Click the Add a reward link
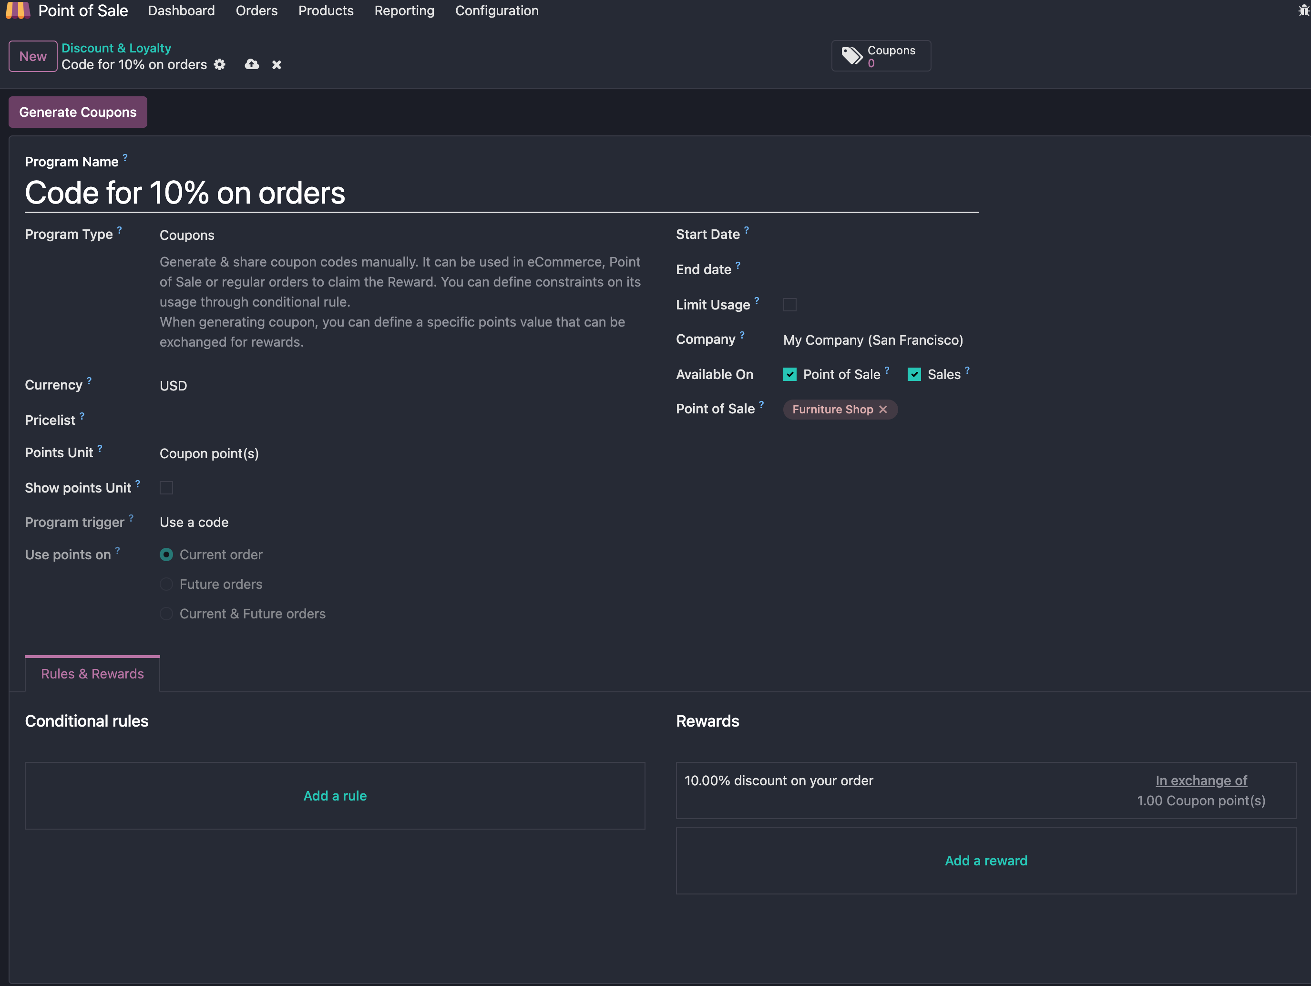 [x=985, y=861]
